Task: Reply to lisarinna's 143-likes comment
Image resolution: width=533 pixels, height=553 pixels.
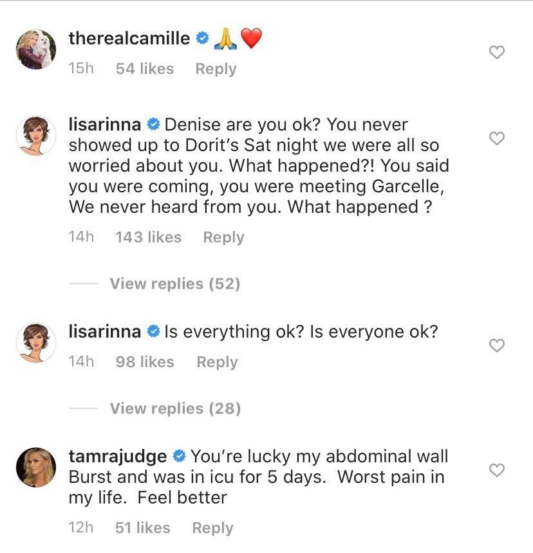Action: [223, 237]
